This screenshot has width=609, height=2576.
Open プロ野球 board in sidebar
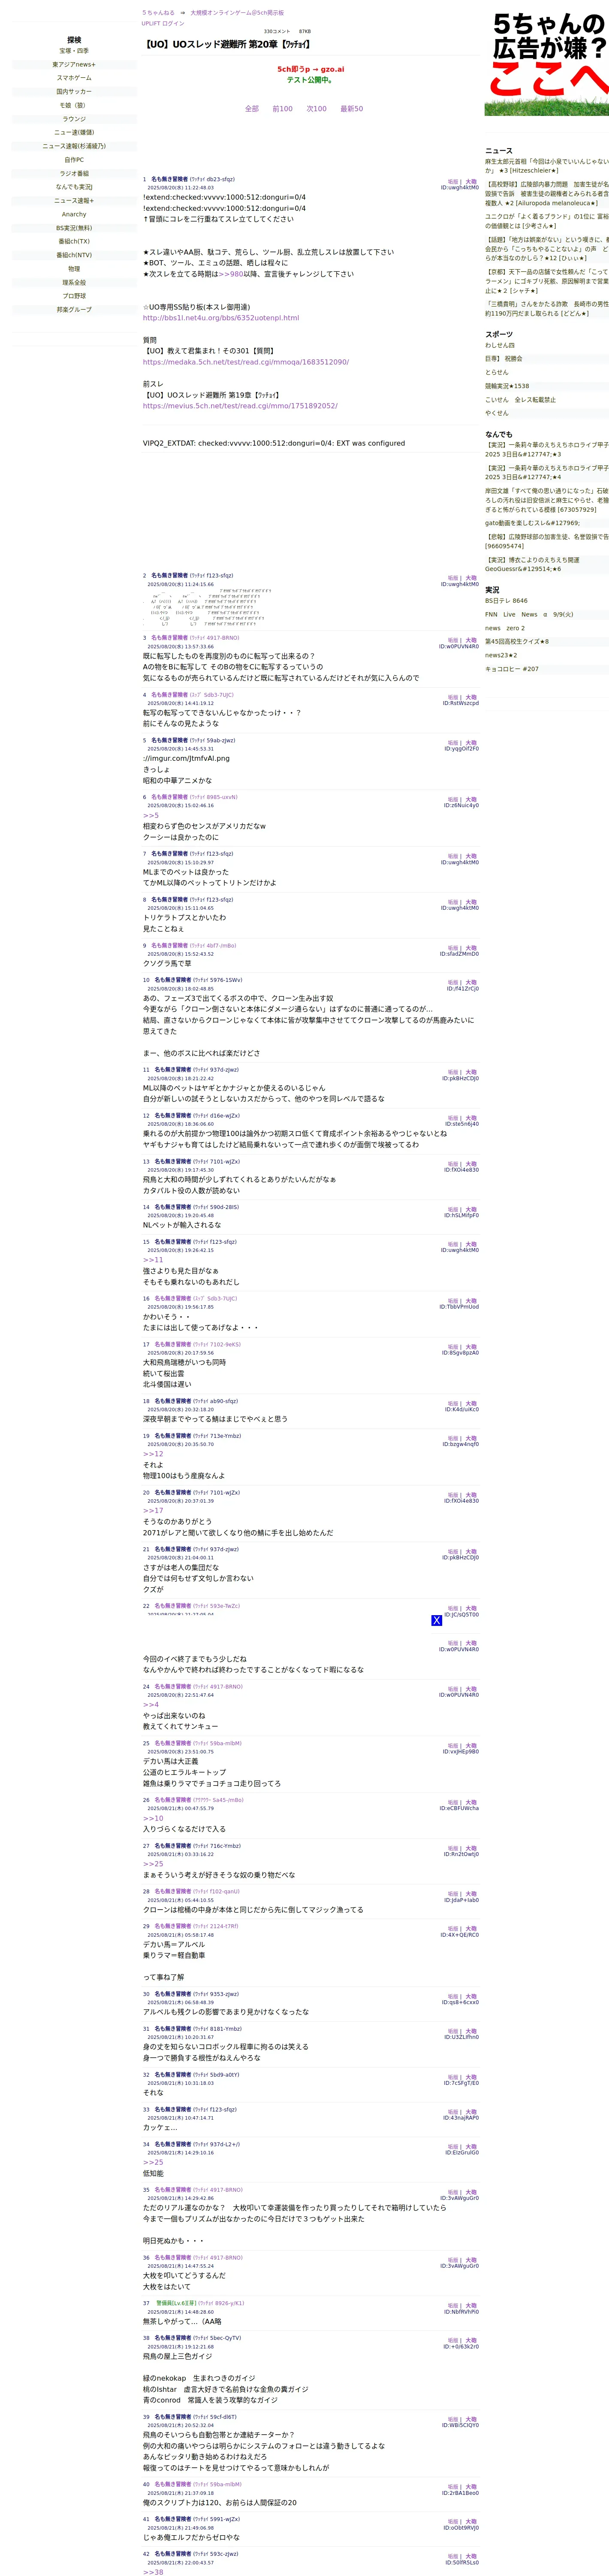tap(74, 296)
